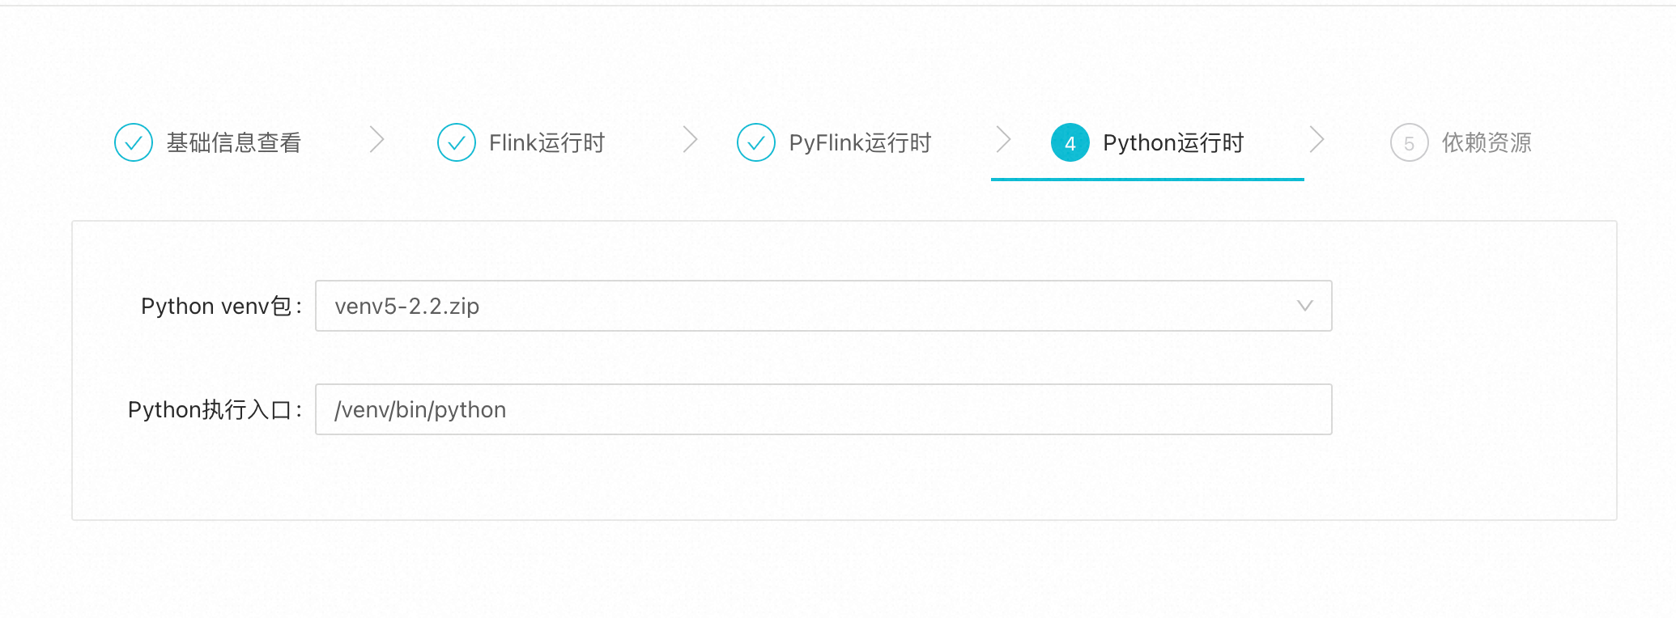This screenshot has height=618, width=1676.
Task: Focus the Python执行入口 input field
Action: point(823,409)
